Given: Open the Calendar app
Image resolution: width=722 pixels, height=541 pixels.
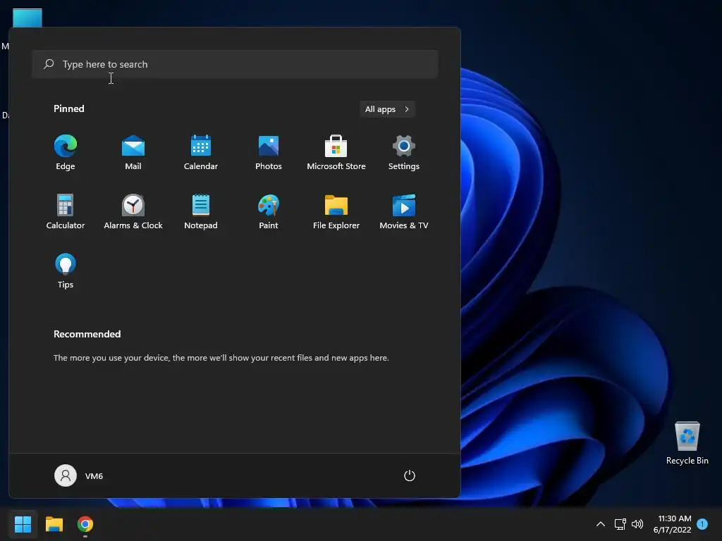Looking at the screenshot, I should [201, 153].
